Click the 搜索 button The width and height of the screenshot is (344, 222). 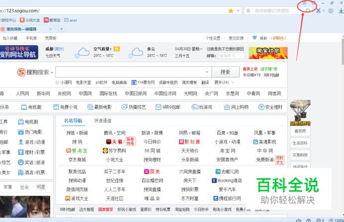pyautogui.click(x=225, y=72)
